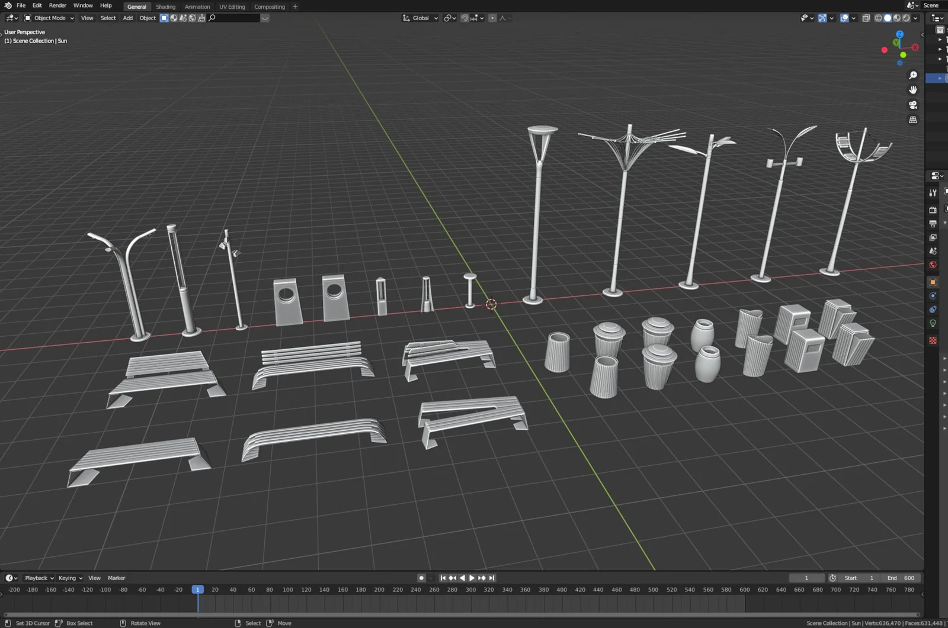
Task: Open the Object Mode dropdown
Action: tap(50, 18)
